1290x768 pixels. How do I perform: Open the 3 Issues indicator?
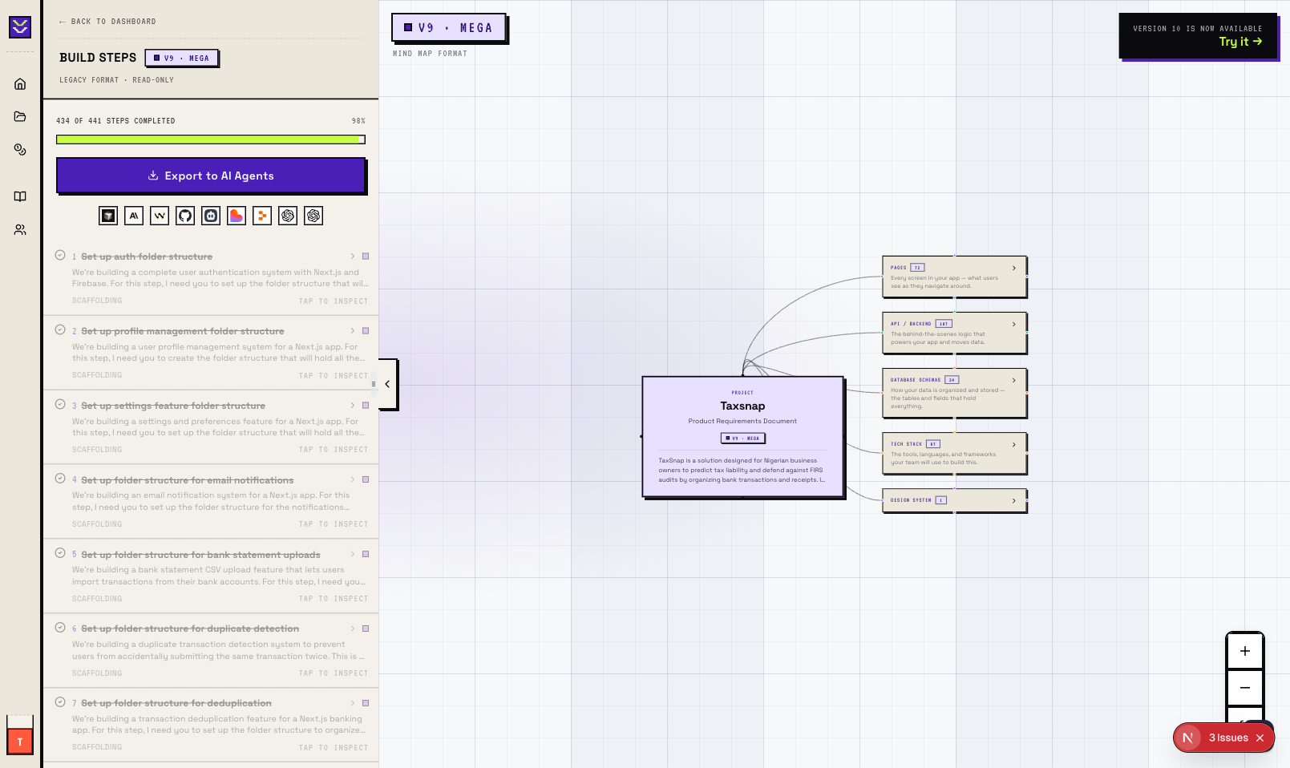[x=1228, y=738]
